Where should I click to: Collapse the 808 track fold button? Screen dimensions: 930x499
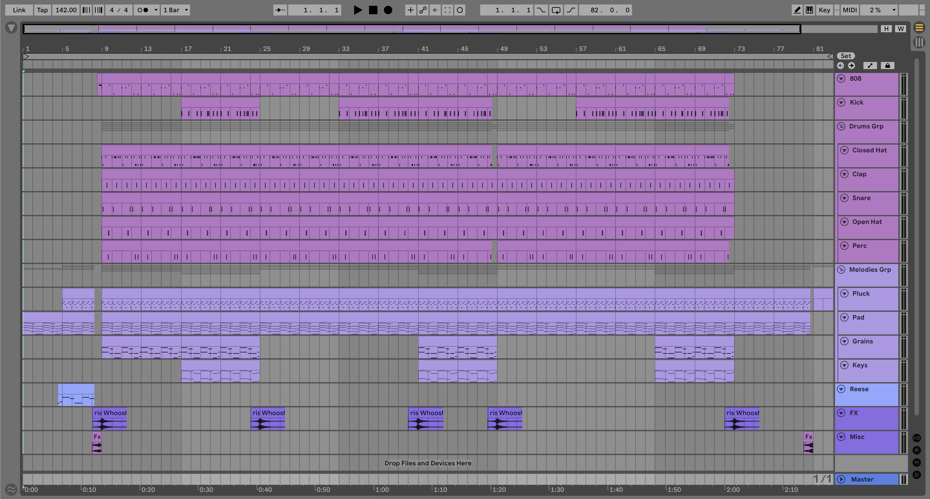(x=841, y=79)
